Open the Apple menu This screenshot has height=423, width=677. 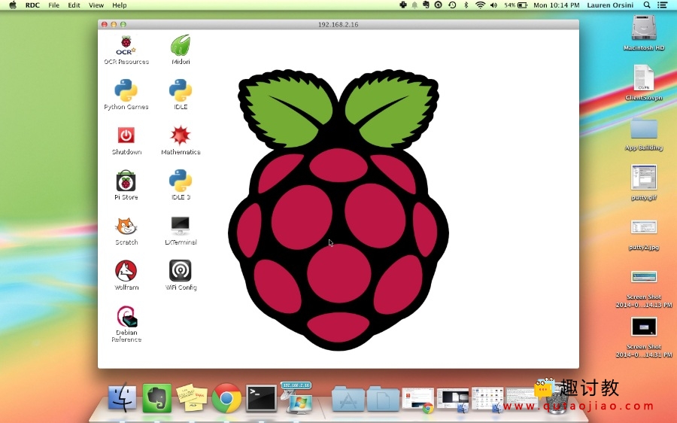coord(13,5)
